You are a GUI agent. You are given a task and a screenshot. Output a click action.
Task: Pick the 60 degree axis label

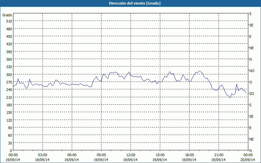(10, 135)
